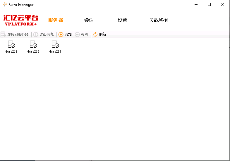This screenshot has height=161, width=230.
Task: Click the 详细信息 toolbar label
Action: click(47, 34)
